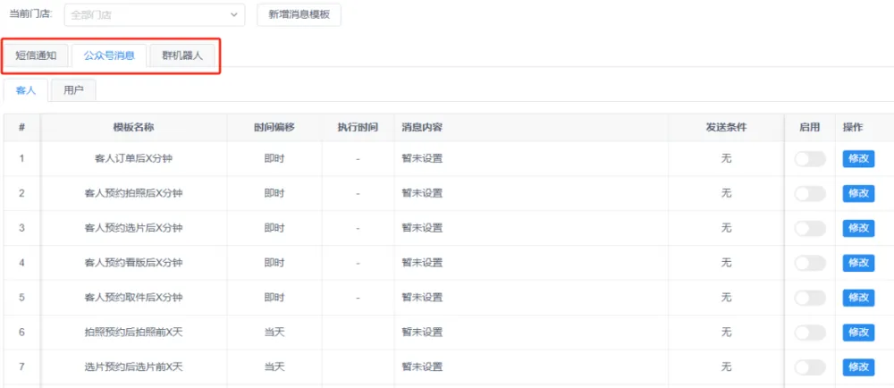The image size is (894, 388).
Task: Click 修改 for 客人预约拍照后X分钟
Action: pos(858,194)
